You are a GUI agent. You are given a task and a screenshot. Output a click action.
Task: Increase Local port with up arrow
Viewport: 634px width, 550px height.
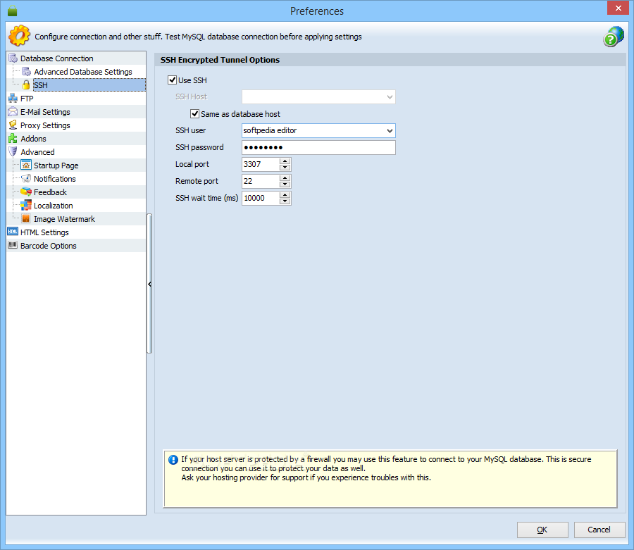pos(285,161)
